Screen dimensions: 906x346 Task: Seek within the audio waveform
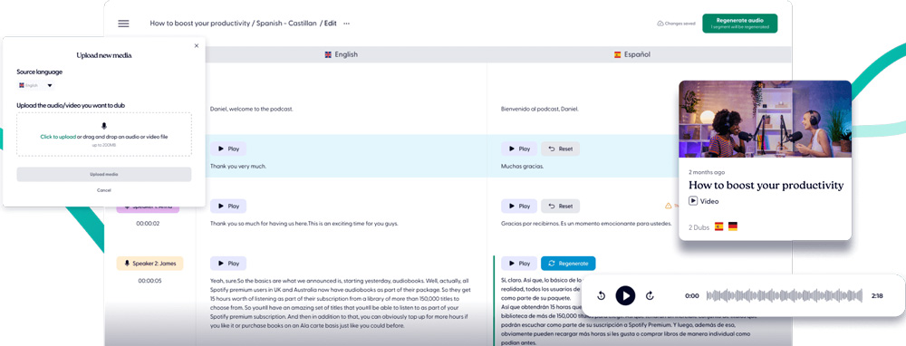tap(785, 296)
